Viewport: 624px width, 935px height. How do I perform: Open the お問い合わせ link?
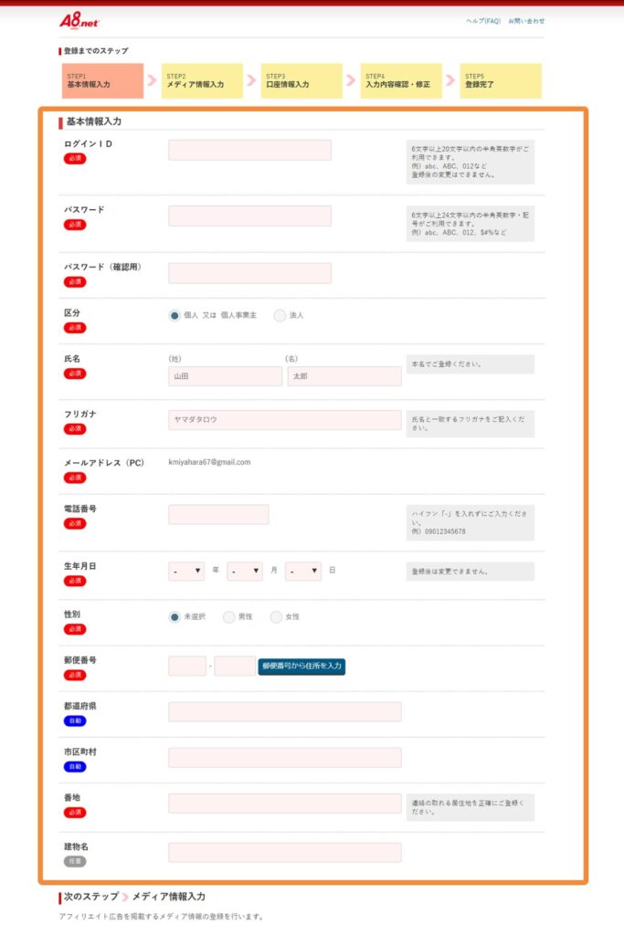pyautogui.click(x=526, y=20)
